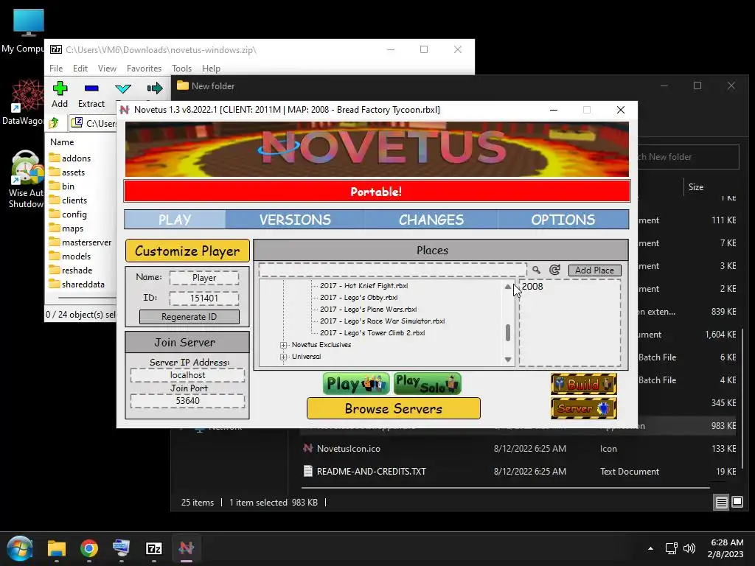Click the search magnifier icon in Places
Viewport: 755px width, 566px height.
click(x=537, y=270)
